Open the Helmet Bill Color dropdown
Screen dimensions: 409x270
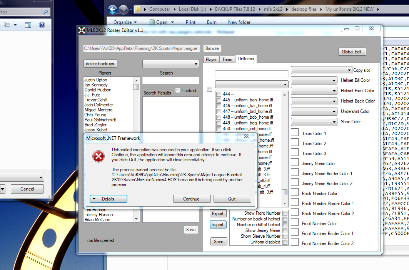pos(314,80)
